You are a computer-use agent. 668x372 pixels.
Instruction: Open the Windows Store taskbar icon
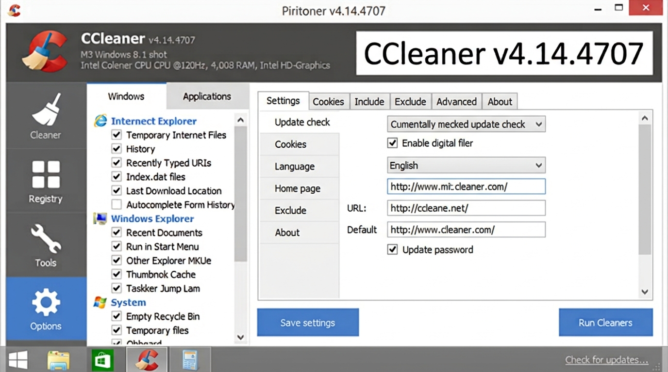[x=102, y=360]
